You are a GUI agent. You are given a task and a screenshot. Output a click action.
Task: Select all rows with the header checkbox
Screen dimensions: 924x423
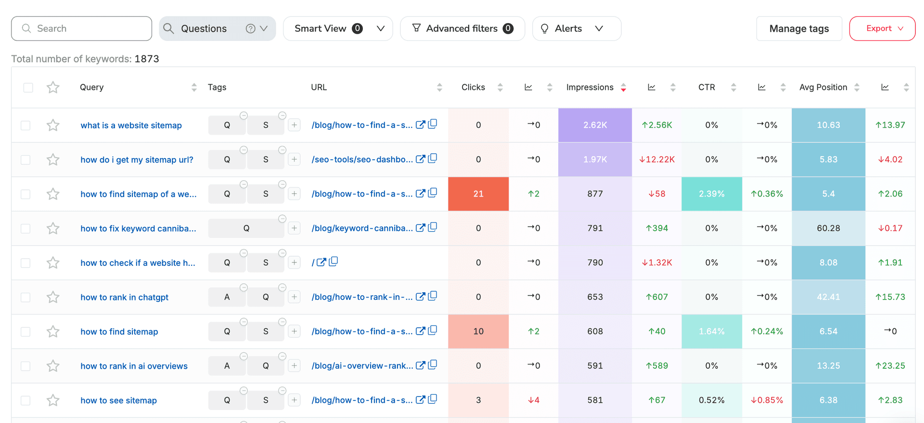28,87
